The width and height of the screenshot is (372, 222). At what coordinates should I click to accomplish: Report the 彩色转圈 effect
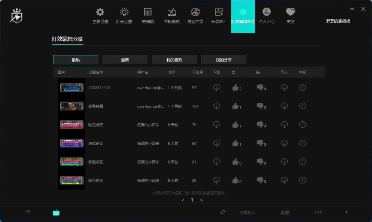(303, 106)
